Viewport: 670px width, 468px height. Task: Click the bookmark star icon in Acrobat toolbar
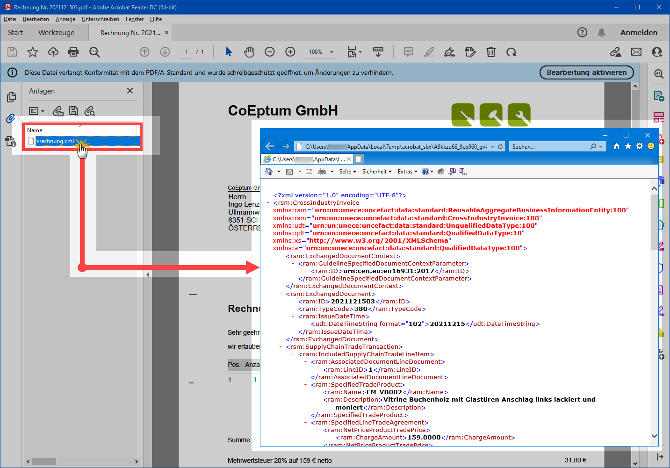click(x=33, y=52)
